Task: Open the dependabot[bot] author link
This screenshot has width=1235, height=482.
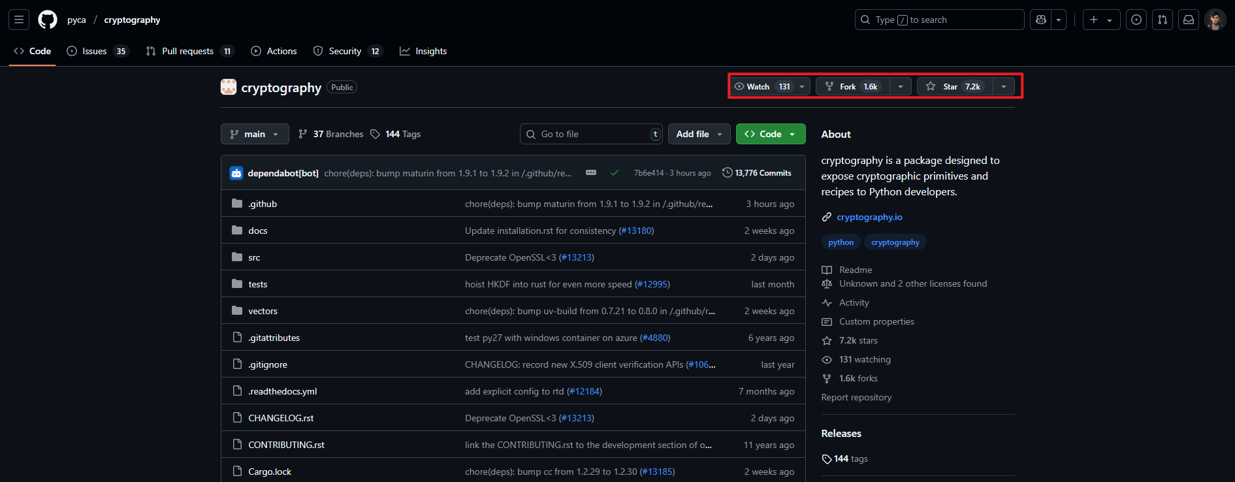Action: tap(283, 173)
